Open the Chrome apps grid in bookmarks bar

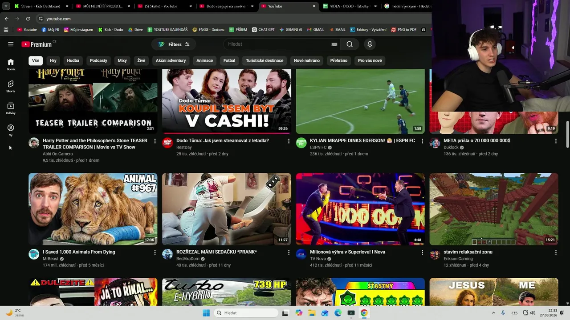coord(6,30)
